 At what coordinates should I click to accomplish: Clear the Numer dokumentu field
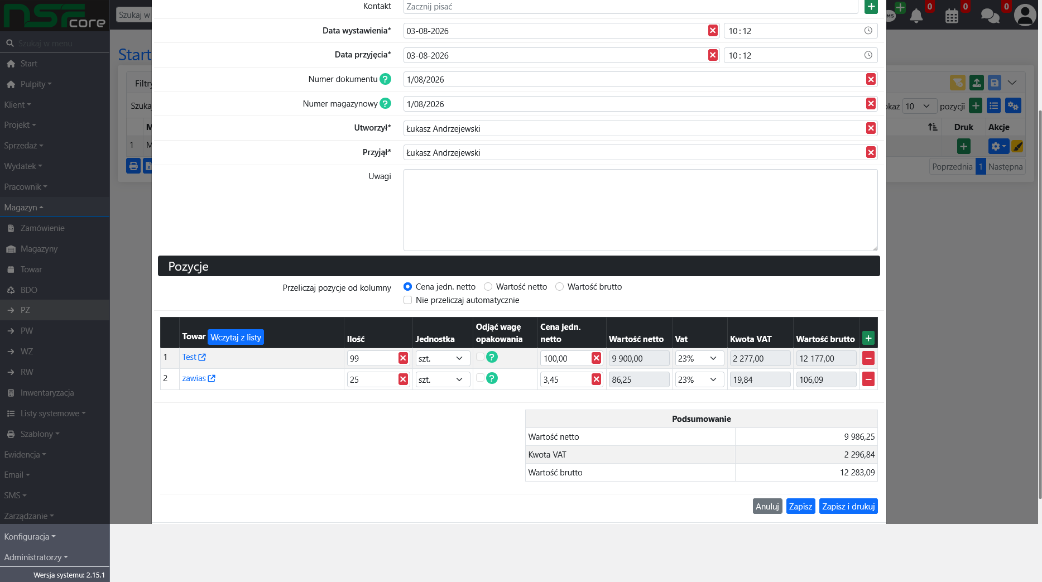click(871, 79)
